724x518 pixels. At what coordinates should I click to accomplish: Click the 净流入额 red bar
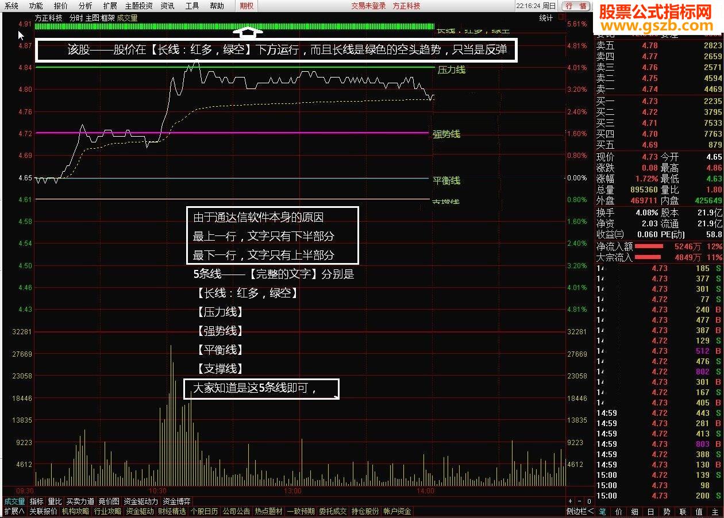(648, 246)
